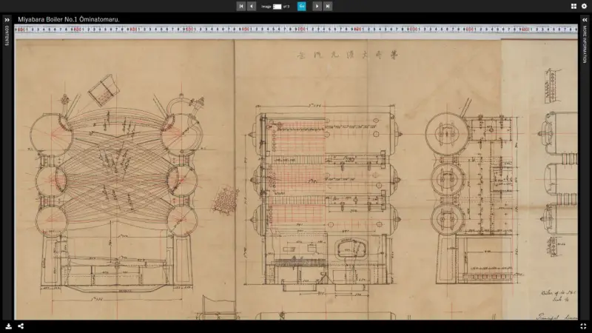Go to the previous image
This screenshot has height=333, width=592.
click(252, 6)
